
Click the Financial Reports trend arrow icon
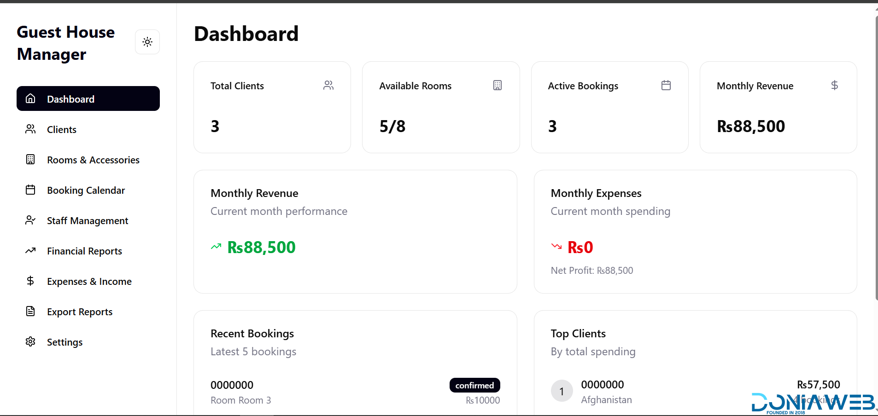(30, 251)
